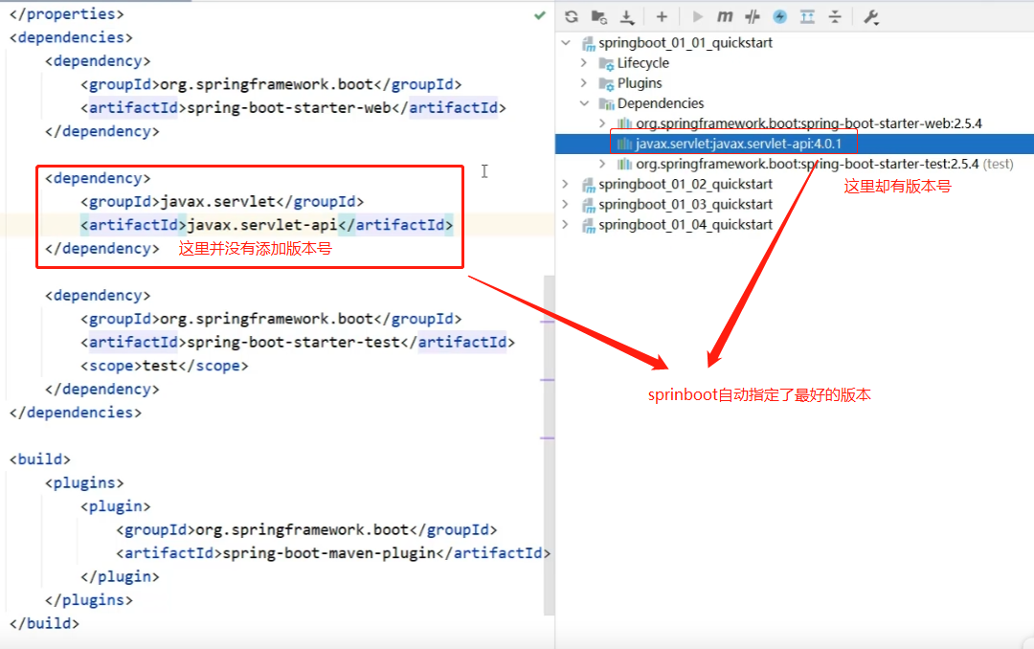Execute Maven goal 'm' icon
The height and width of the screenshot is (649, 1034).
[725, 17]
